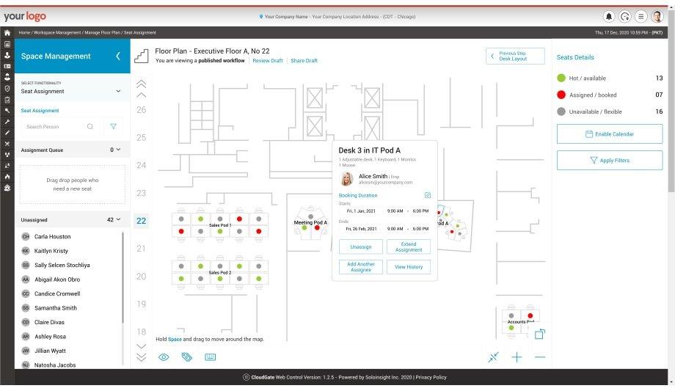The height and width of the screenshot is (391, 675).
Task: Select floor 24 in the floor selector
Action: pyautogui.click(x=141, y=165)
